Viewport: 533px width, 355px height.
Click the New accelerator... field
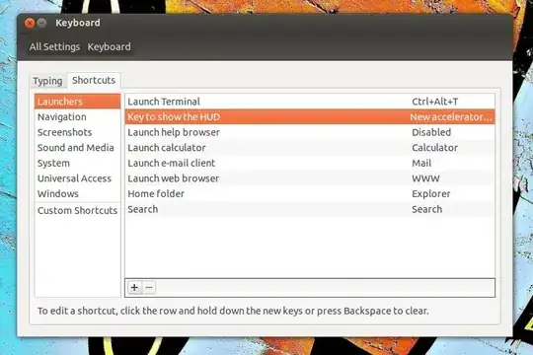[451, 117]
